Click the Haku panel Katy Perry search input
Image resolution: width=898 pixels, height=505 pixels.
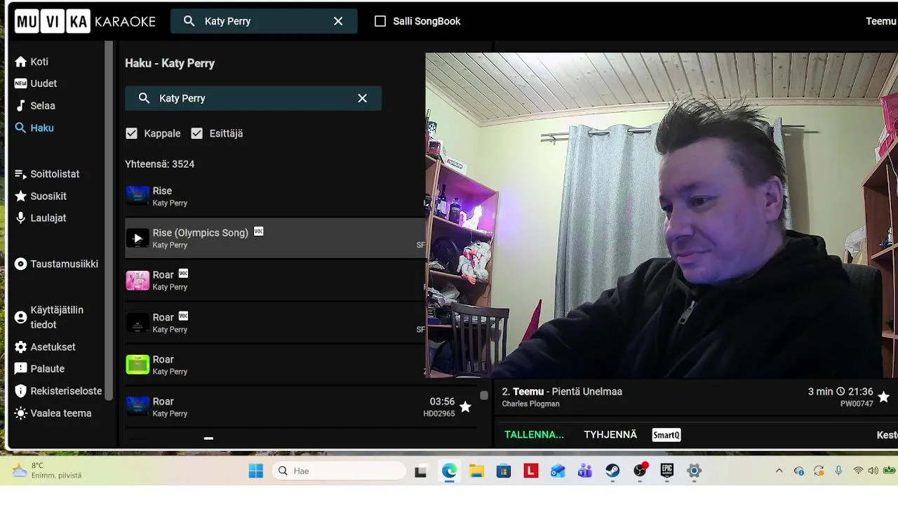[253, 98]
